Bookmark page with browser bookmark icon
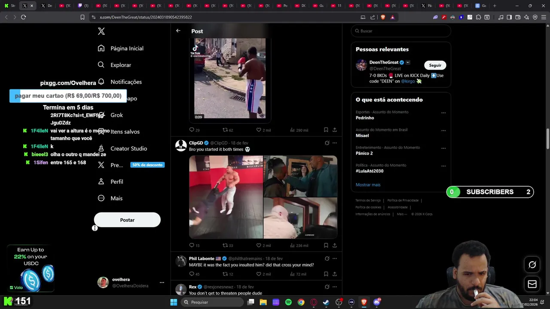550x309 pixels. (x=82, y=17)
